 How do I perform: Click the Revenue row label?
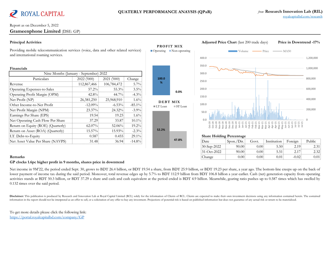16,84
